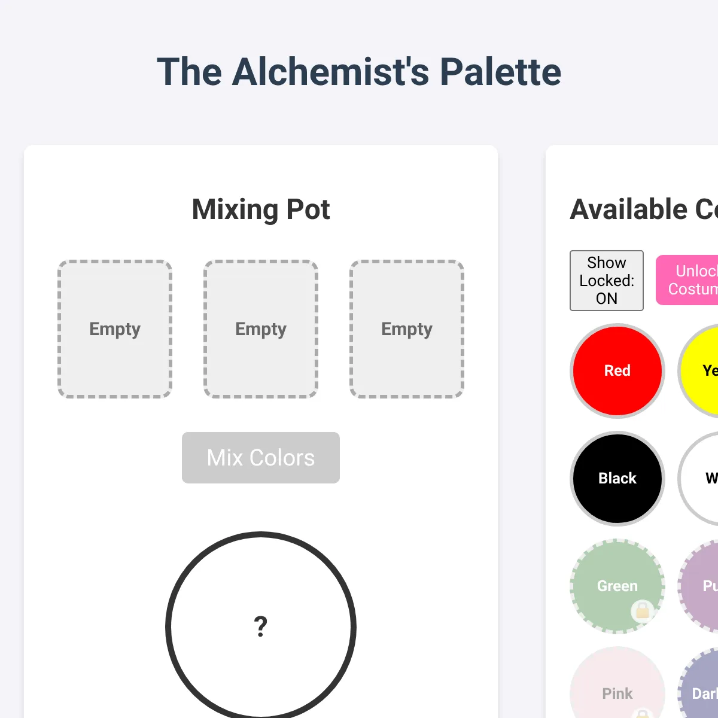
Task: Toggle the Show Locked: ON button
Action: tap(607, 281)
